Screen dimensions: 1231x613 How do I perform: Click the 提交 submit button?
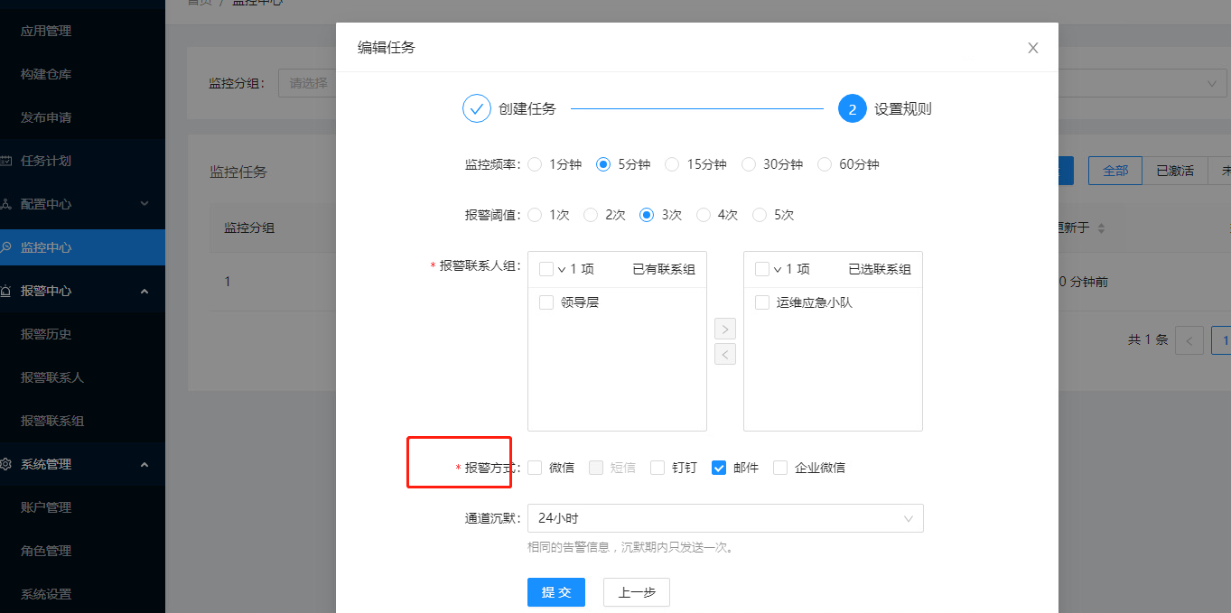point(555,592)
